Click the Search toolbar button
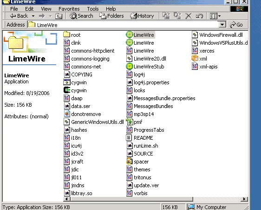The height and width of the screenshot is (210, 261). pyautogui.click(x=81, y=16)
